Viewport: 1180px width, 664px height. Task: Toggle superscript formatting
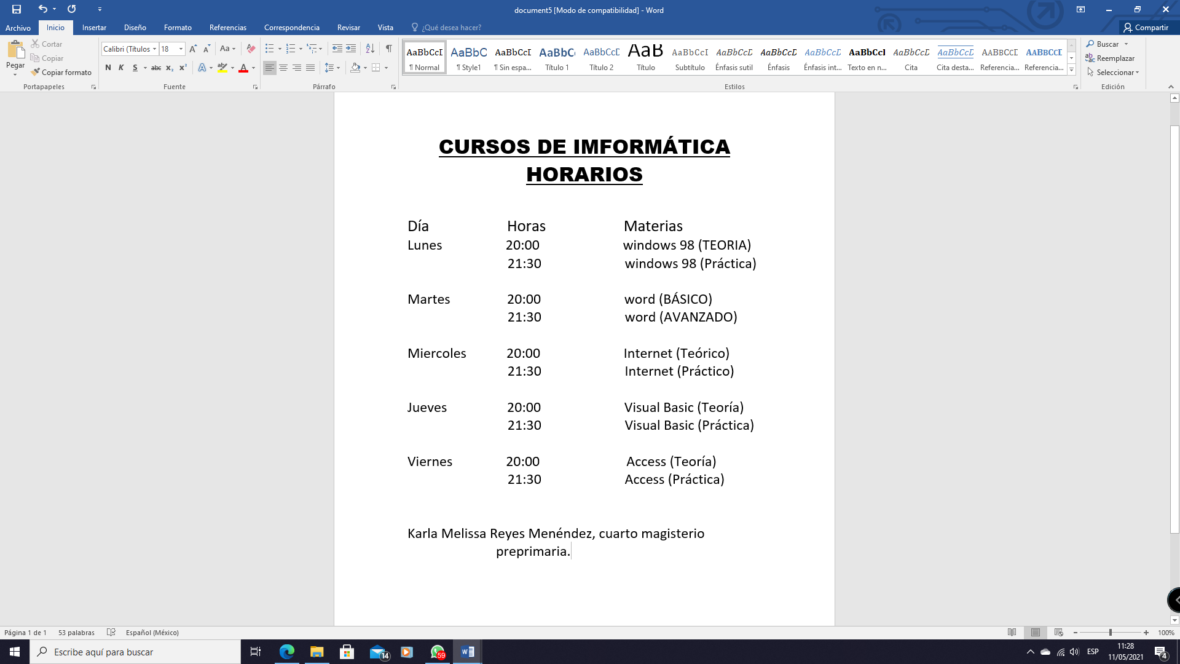[x=183, y=68]
